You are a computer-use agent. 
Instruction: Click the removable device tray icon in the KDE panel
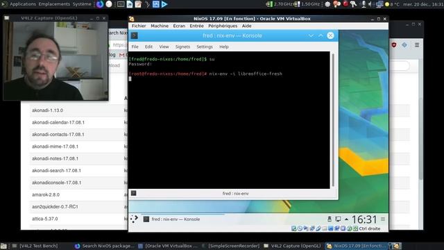(330, 219)
